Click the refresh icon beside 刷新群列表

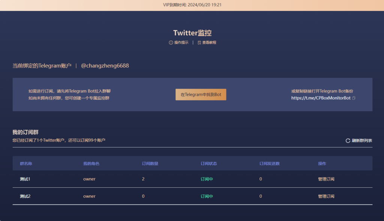pyautogui.click(x=348, y=141)
